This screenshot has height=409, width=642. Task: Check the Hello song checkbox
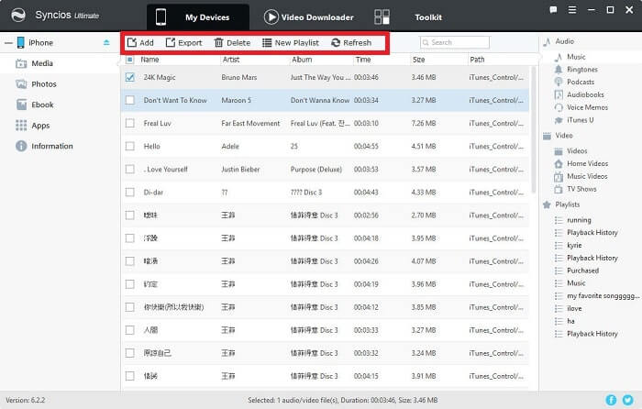(130, 146)
